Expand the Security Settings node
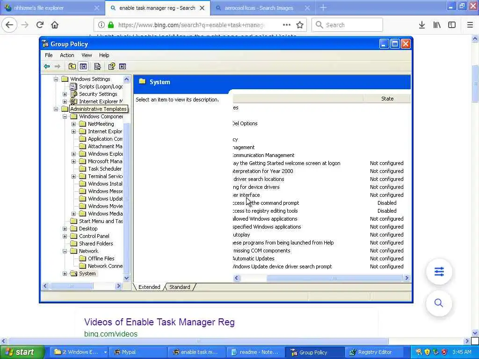The height and width of the screenshot is (359, 479). tap(65, 94)
